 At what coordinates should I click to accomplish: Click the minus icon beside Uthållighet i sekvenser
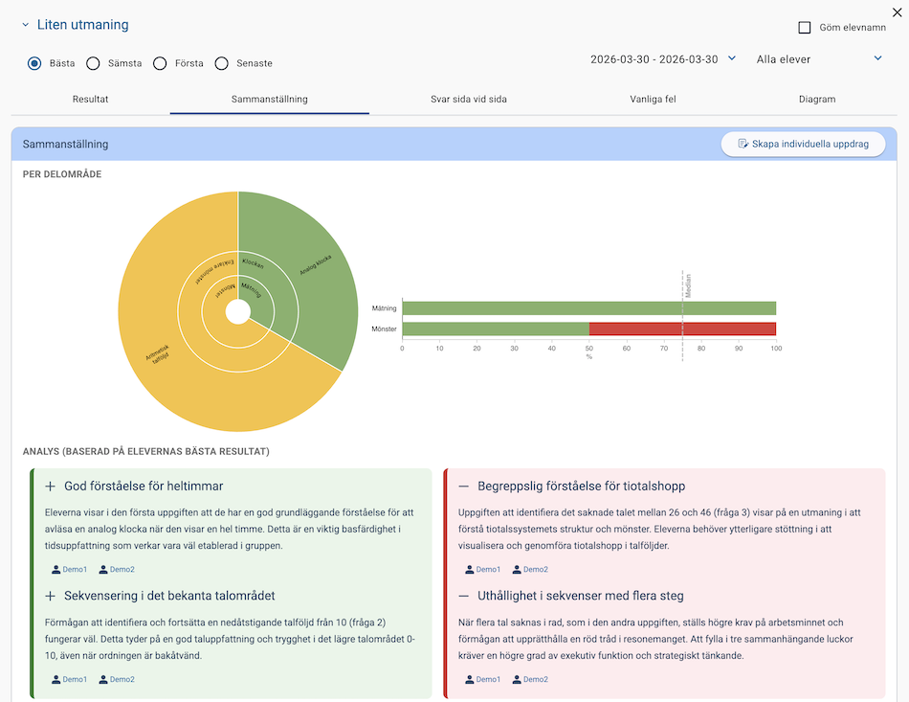pos(464,597)
